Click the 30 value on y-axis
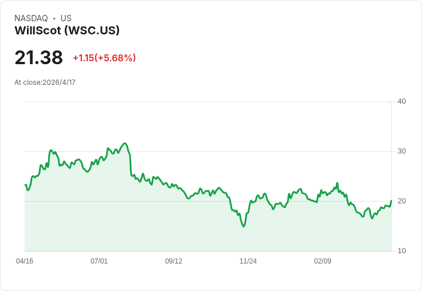The width and height of the screenshot is (422, 291). 401,151
